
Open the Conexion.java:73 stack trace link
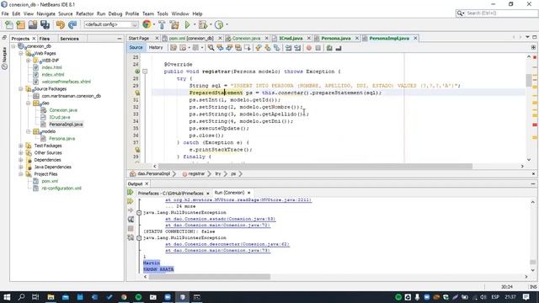coord(217,251)
